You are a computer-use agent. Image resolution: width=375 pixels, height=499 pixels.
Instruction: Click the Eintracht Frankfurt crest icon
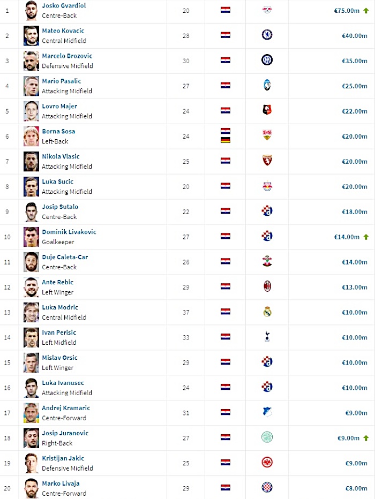point(267,463)
